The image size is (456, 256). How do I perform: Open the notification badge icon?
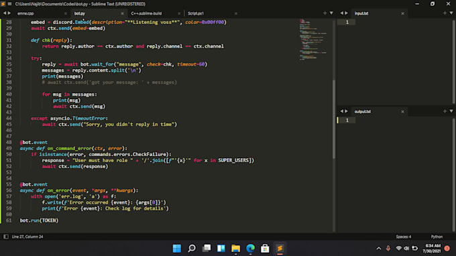coord(447,249)
